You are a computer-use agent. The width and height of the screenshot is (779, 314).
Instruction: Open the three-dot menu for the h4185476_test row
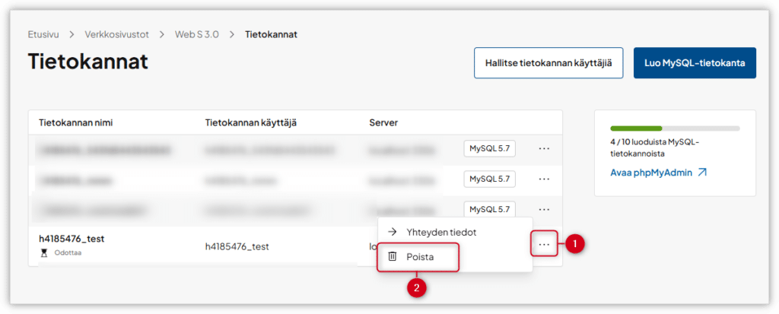[544, 244]
